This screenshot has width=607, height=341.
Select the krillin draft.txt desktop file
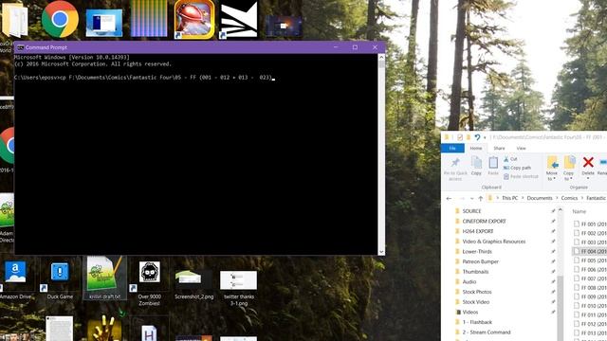tap(105, 278)
